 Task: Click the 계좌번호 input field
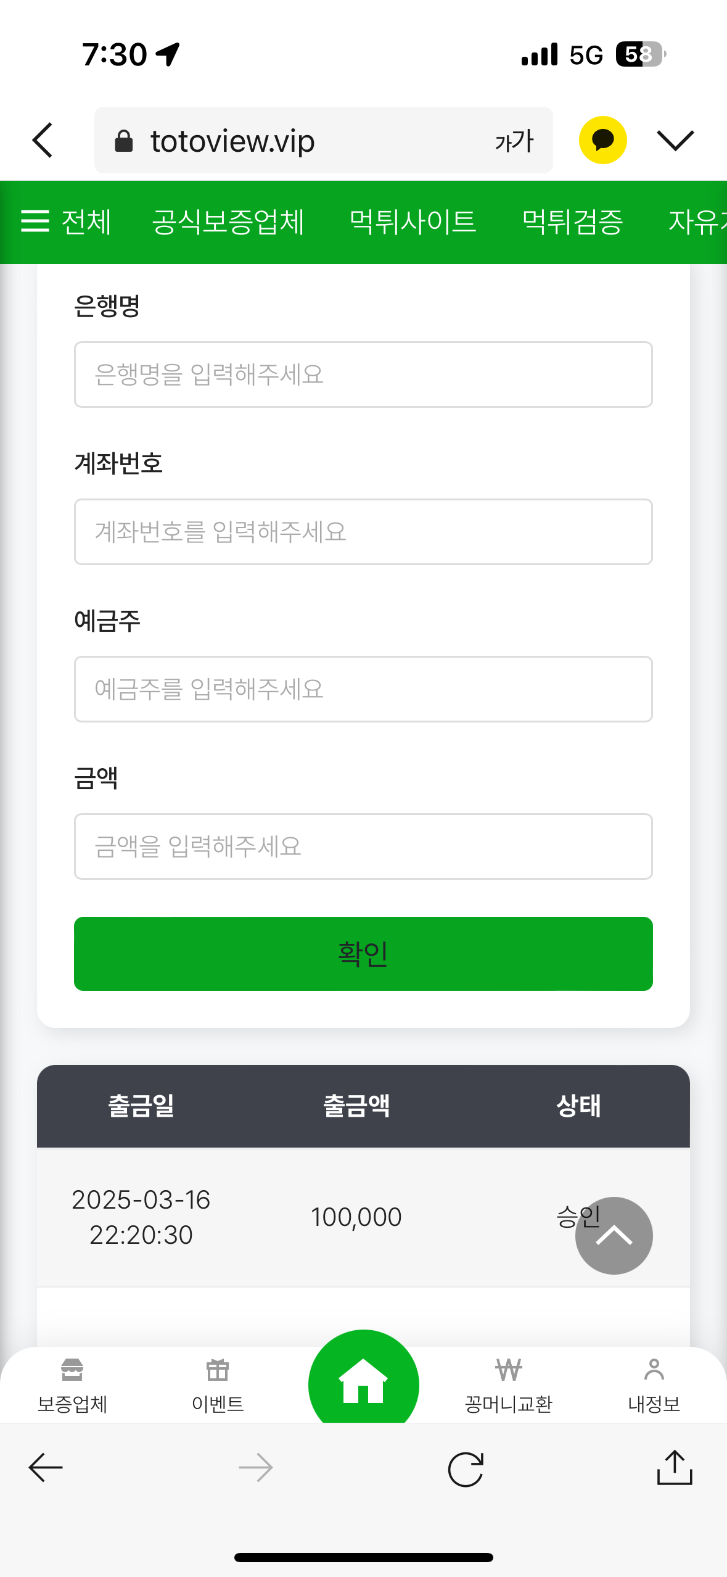[363, 532]
